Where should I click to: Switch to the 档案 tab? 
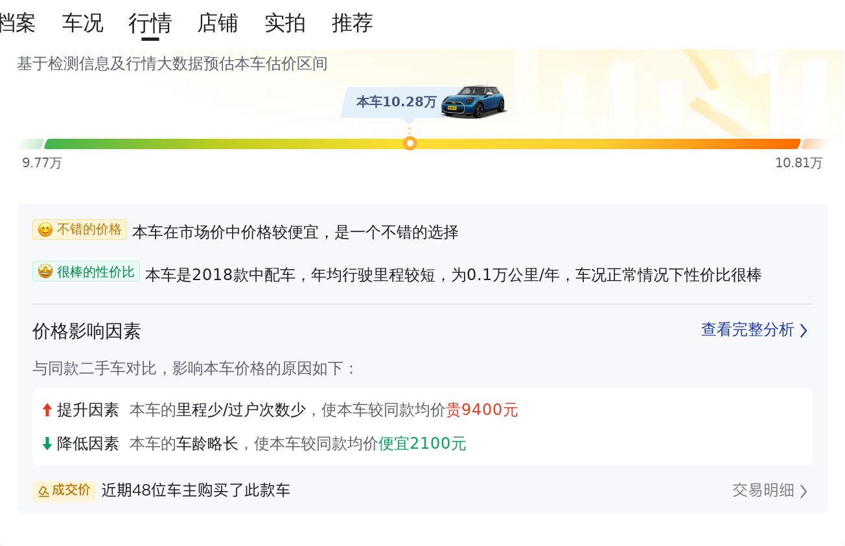[x=17, y=23]
